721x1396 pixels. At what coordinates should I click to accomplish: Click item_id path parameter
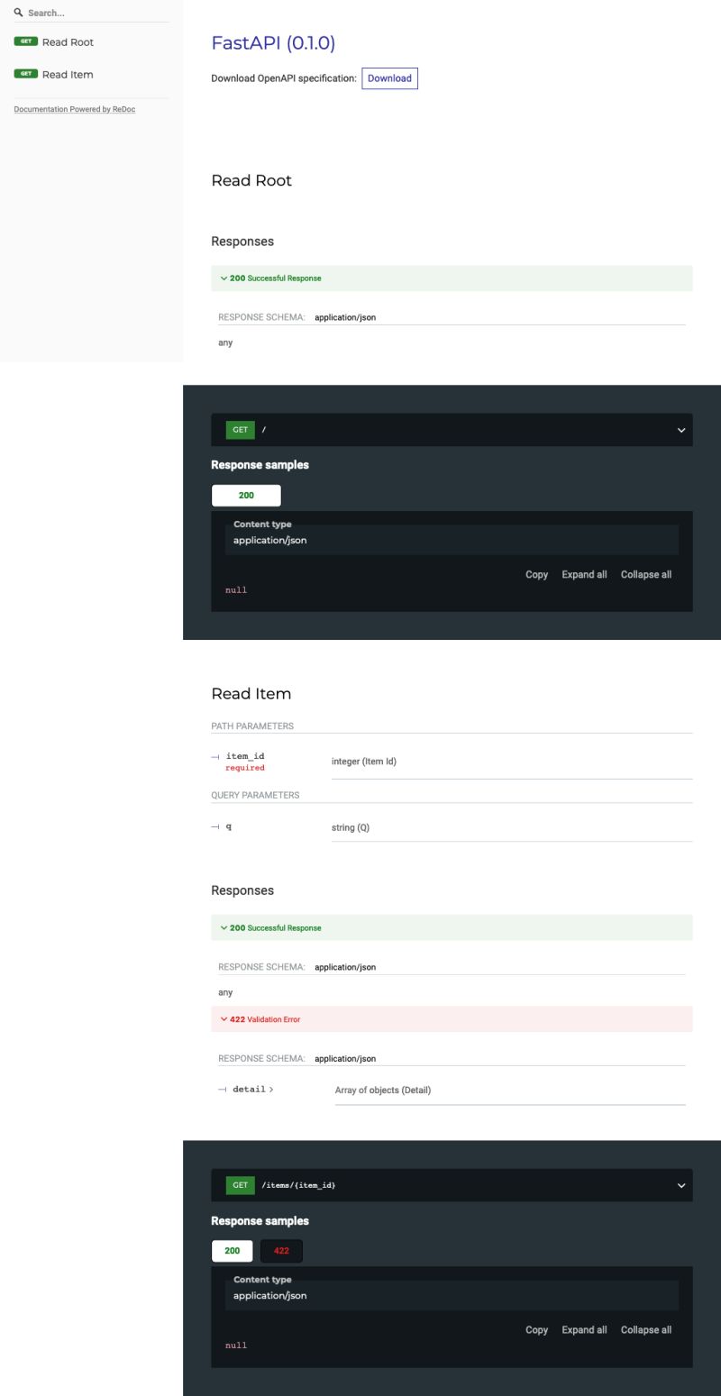pos(245,756)
